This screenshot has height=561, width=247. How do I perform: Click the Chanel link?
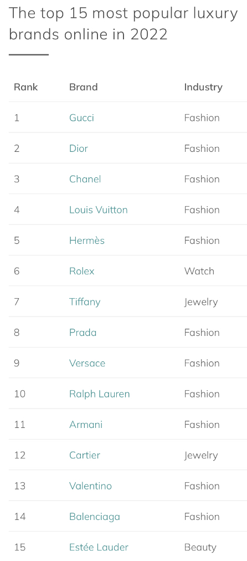tap(85, 179)
